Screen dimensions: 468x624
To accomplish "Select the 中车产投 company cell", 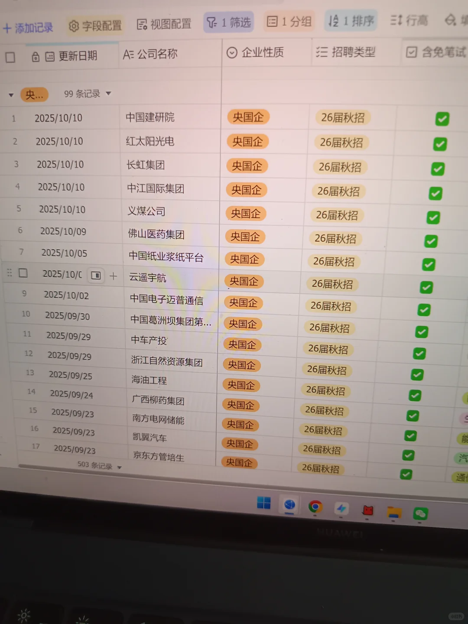I will point(172,341).
